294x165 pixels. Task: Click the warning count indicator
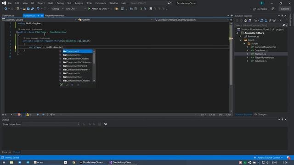(x=28, y=115)
